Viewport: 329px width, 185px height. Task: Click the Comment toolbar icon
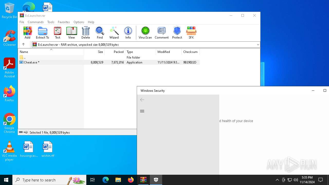pyautogui.click(x=162, y=33)
